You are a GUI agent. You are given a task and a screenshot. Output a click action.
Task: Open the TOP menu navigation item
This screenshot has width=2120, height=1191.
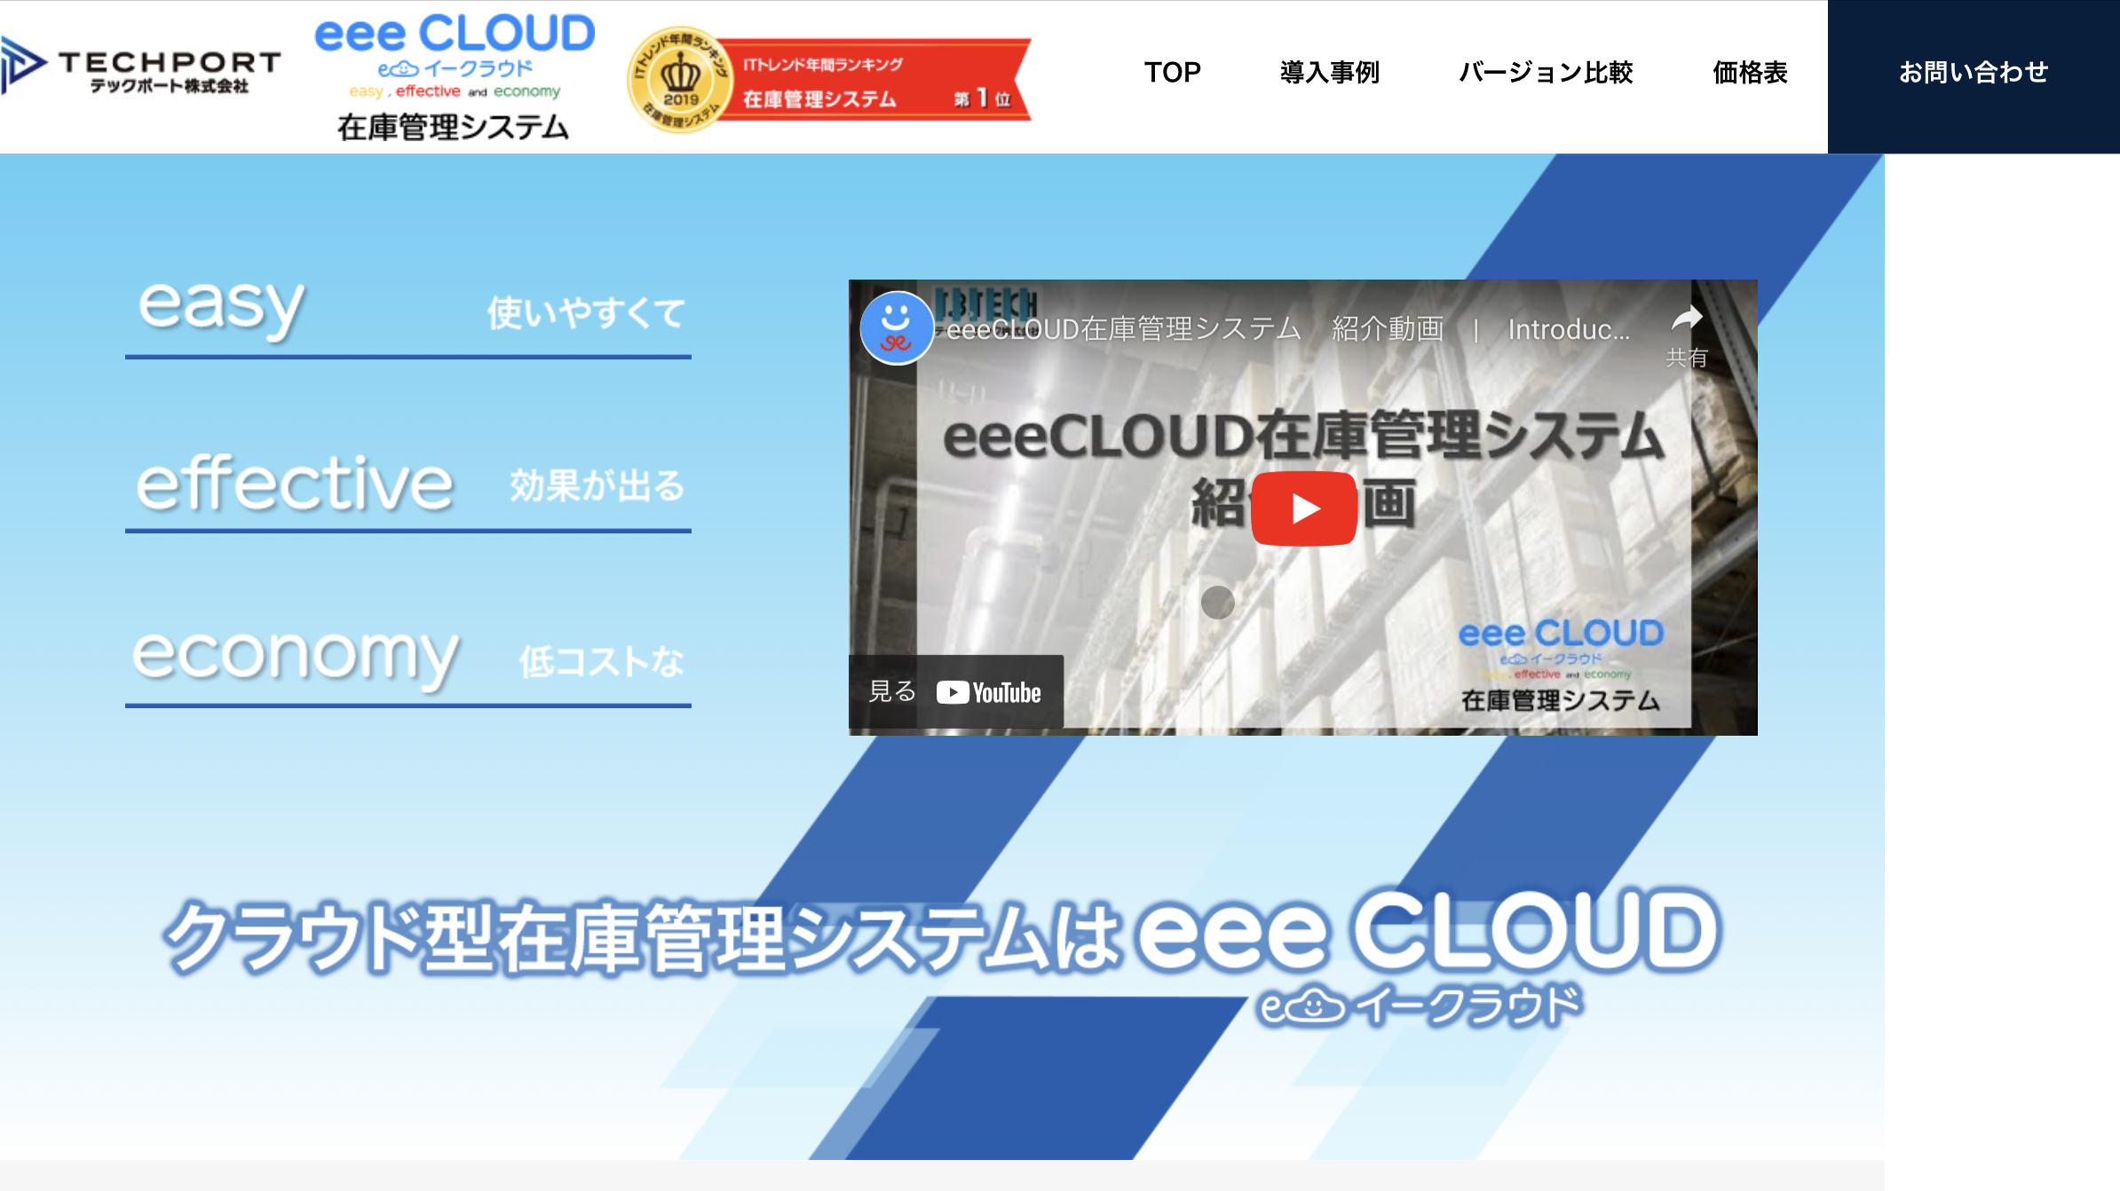[1172, 70]
